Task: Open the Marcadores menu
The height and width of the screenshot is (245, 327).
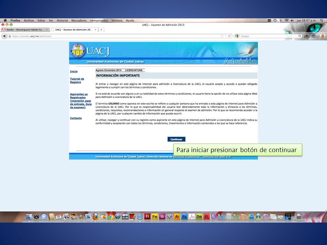Action: click(79, 20)
